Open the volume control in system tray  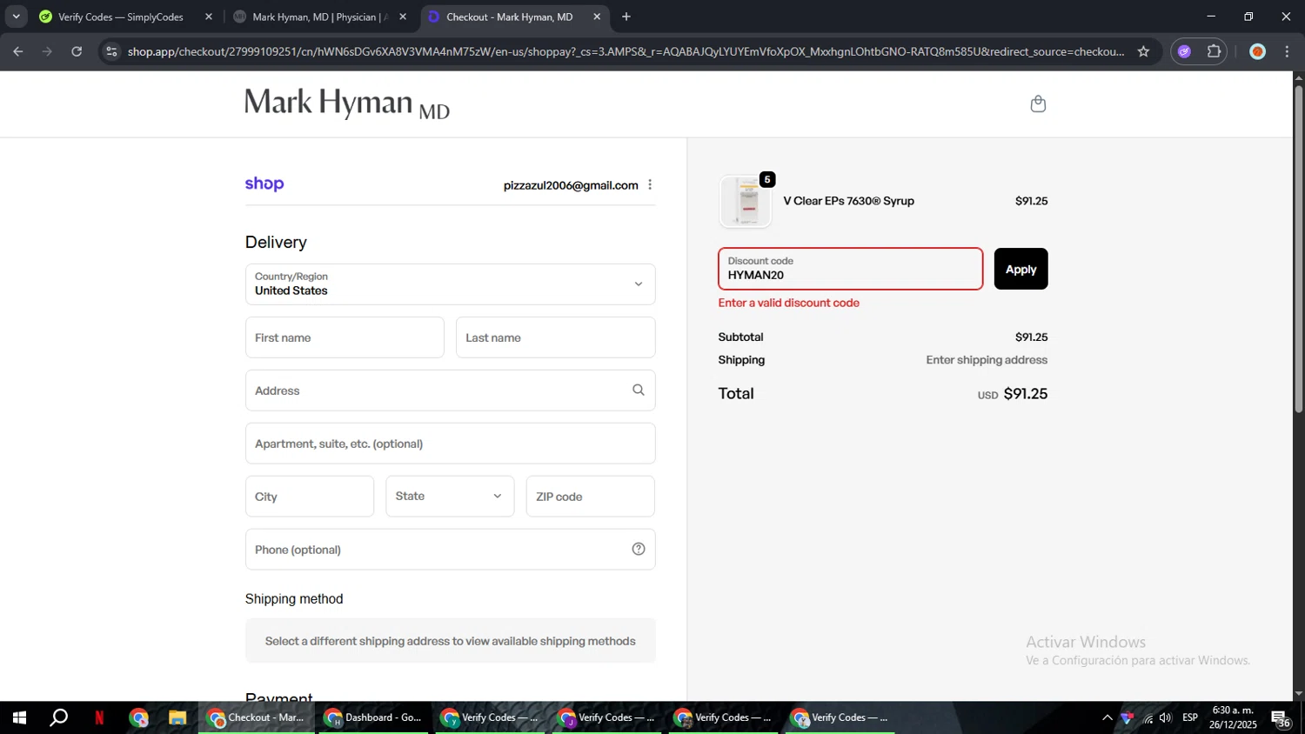(x=1166, y=717)
